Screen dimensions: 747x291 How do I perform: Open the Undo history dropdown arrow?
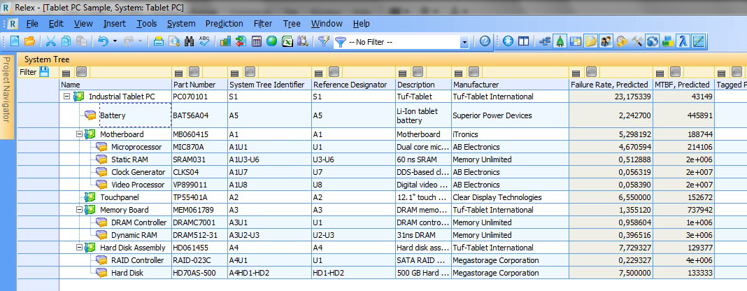coord(115,41)
